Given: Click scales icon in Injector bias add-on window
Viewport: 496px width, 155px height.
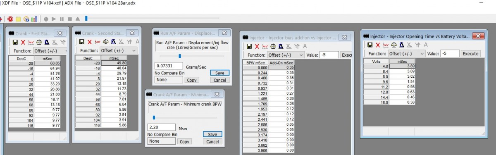Looking at the screenshot, I should click(273, 46).
